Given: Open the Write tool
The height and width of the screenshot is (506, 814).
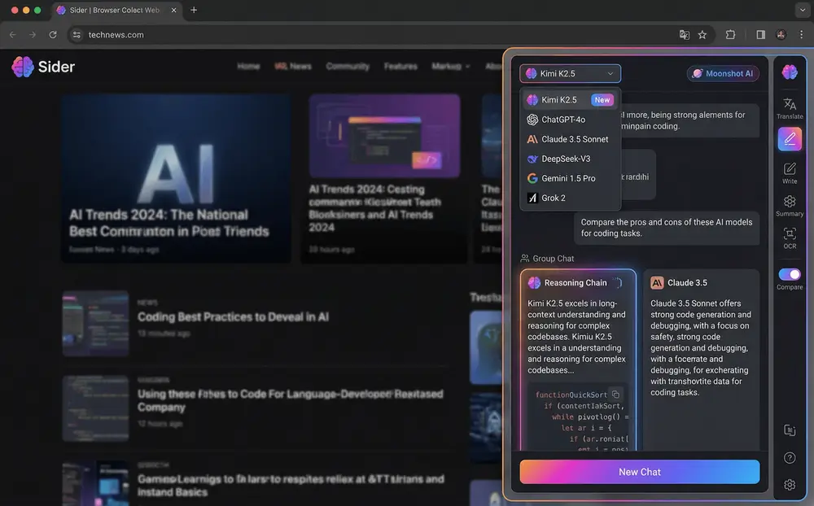Looking at the screenshot, I should pyautogui.click(x=790, y=172).
